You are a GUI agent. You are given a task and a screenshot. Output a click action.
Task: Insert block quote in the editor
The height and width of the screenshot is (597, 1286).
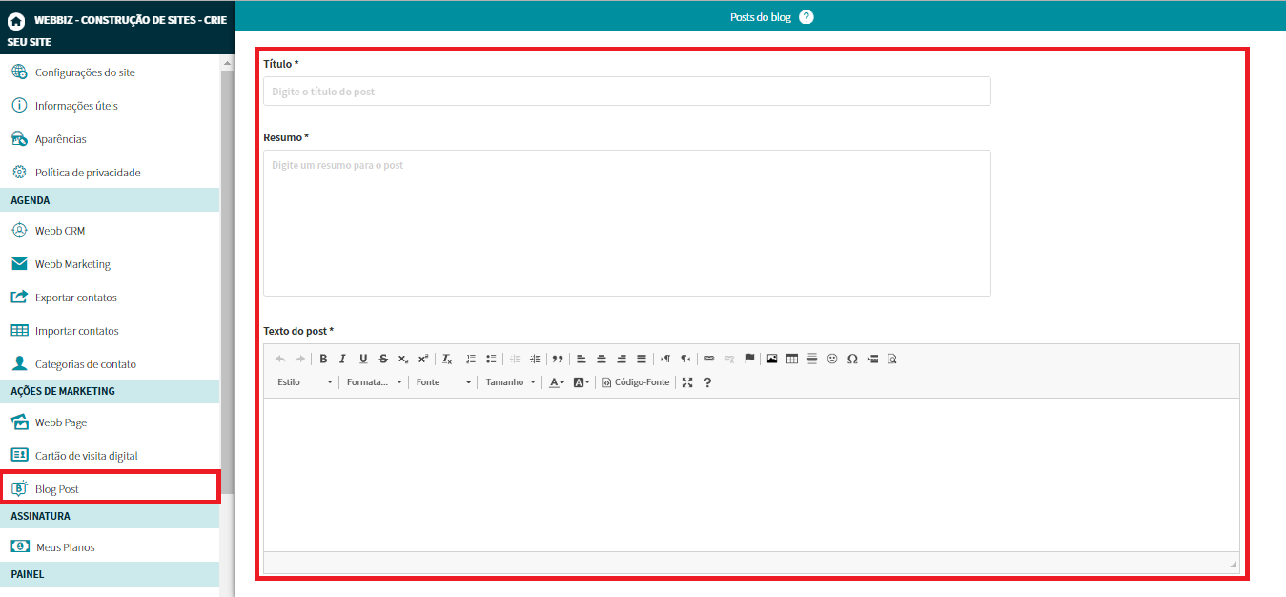coord(558,360)
